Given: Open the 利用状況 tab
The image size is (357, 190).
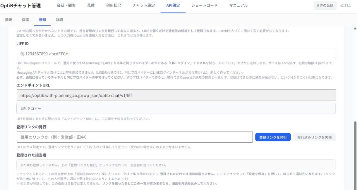Looking at the screenshot, I should (x=114, y=6).
